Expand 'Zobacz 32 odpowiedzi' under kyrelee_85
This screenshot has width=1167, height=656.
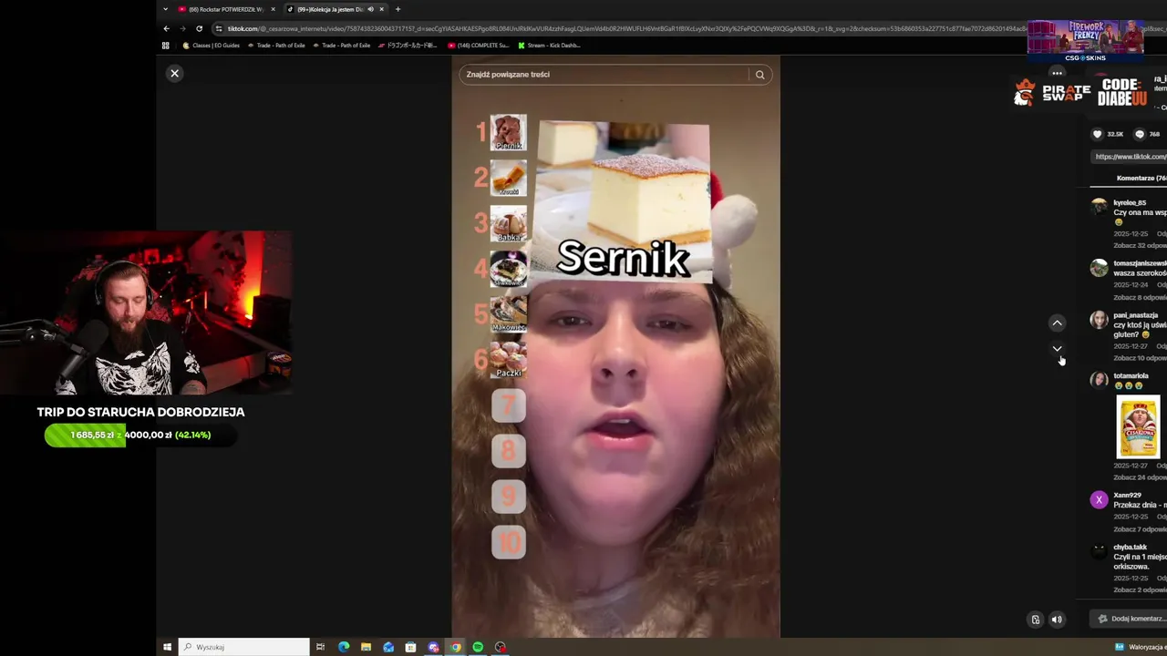tap(1140, 245)
